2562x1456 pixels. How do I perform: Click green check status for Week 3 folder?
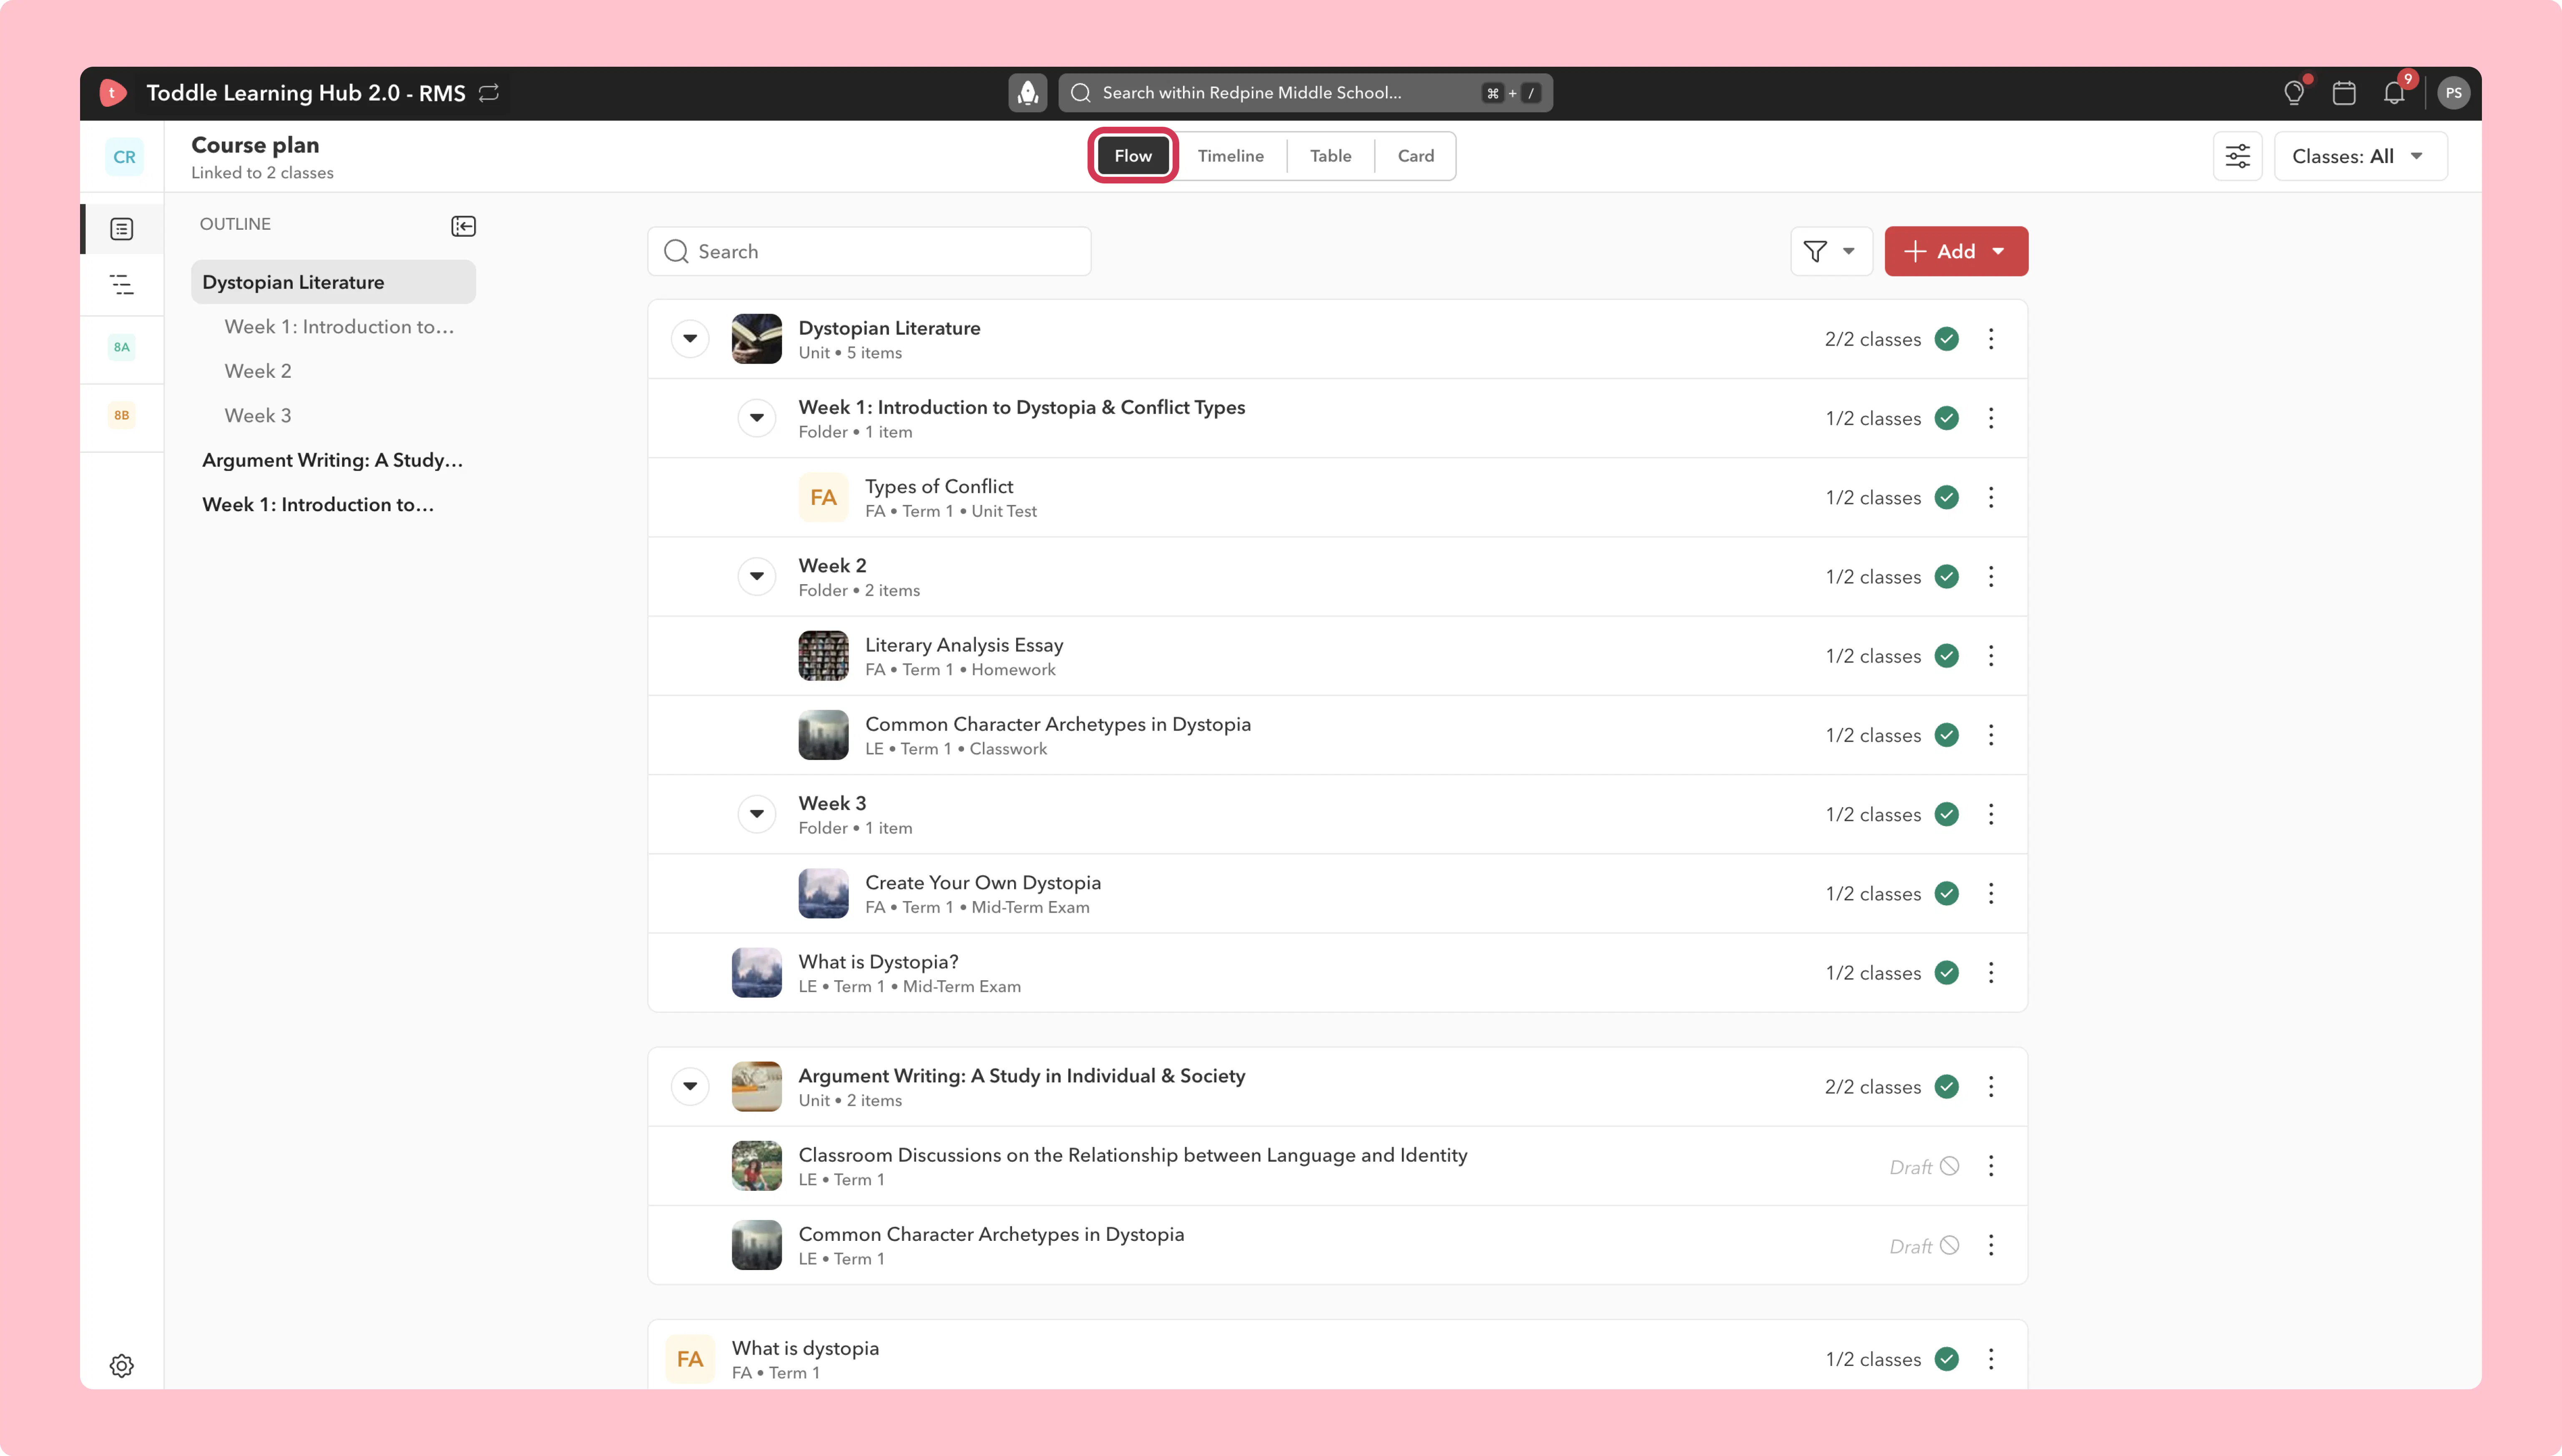(1946, 814)
